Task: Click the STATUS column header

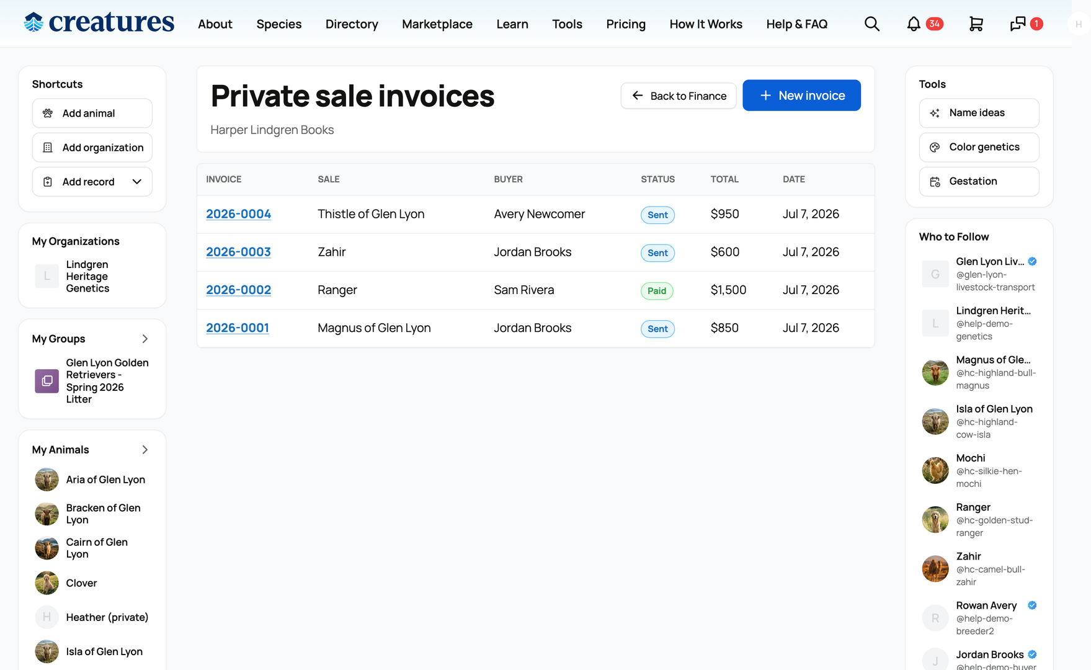Action: click(657, 179)
